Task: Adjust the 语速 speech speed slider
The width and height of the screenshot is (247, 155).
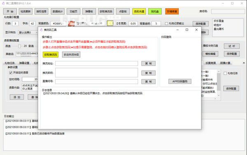Action: (19, 46)
